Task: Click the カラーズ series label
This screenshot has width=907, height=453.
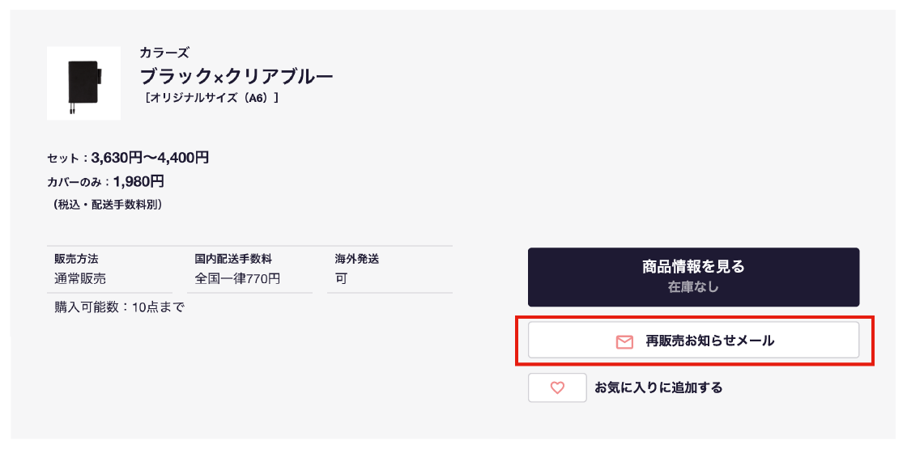Action: (164, 53)
